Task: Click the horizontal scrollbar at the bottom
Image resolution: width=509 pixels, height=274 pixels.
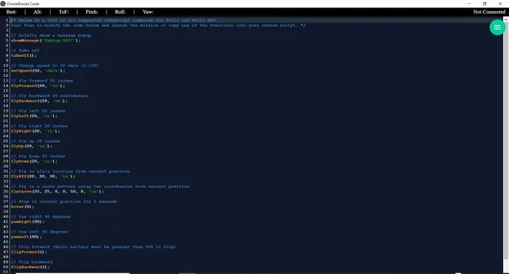Action: (x=73, y=273)
